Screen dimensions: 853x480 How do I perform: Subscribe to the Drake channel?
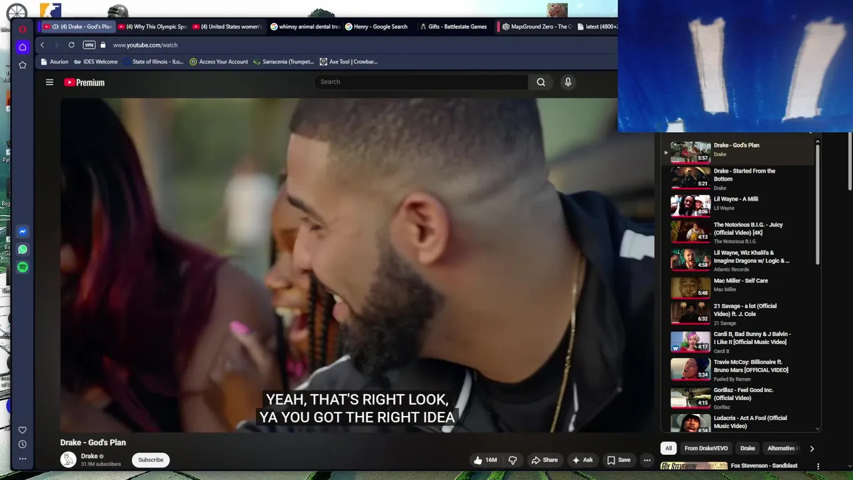click(151, 459)
